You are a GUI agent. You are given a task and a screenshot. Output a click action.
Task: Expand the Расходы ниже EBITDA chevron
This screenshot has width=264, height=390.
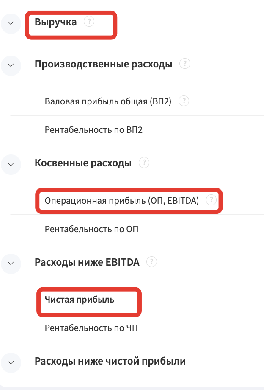coord(11,264)
